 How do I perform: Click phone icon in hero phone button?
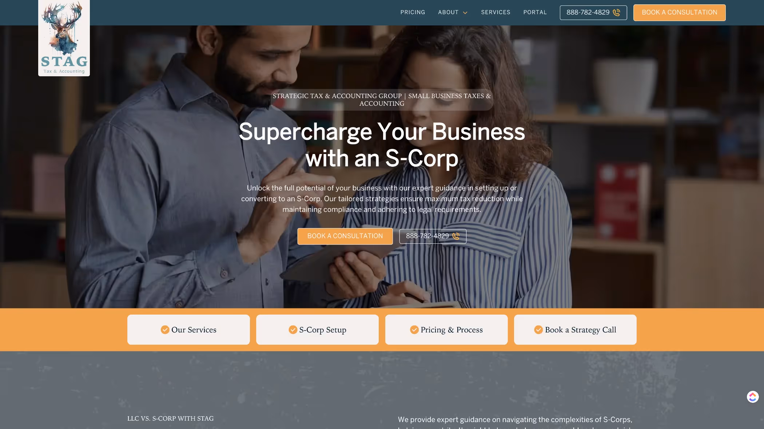[x=455, y=236]
